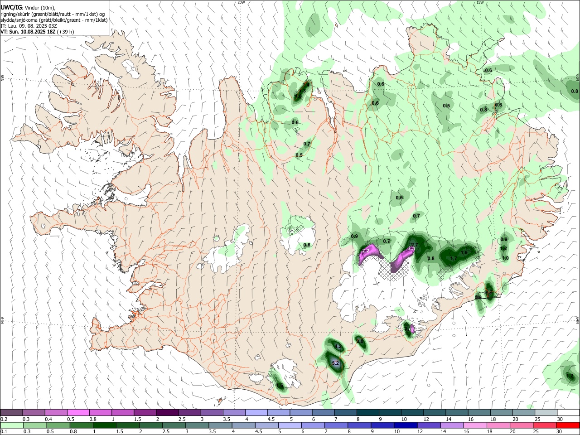Select deep blue bottom-row swatch between 10 and 12
The height and width of the screenshot is (435, 580).
pos(405,425)
